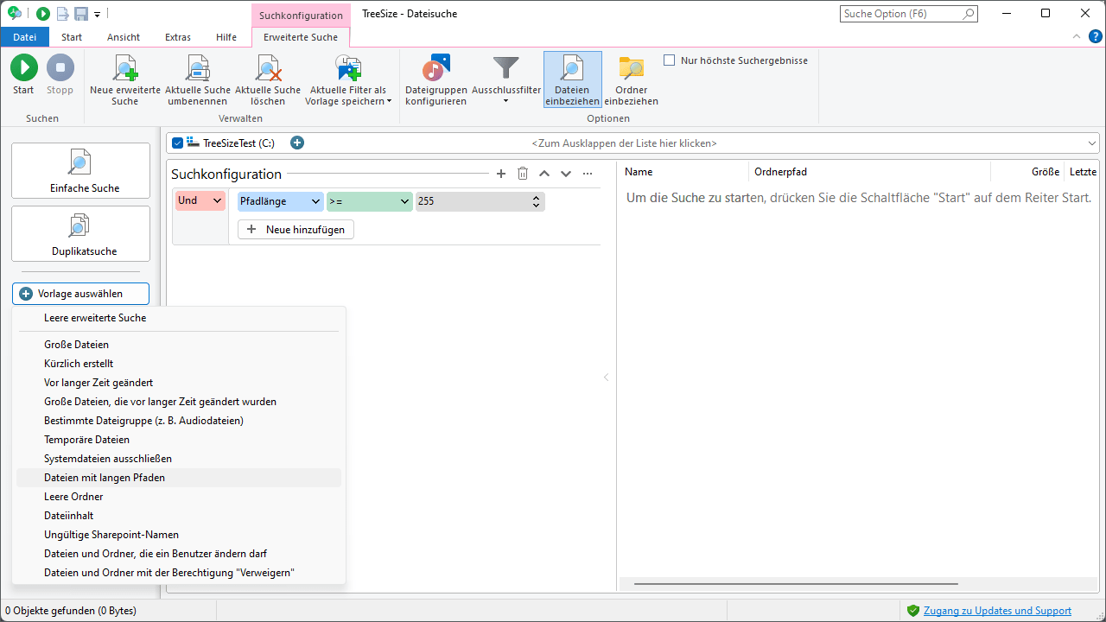Choose Bestimmte Dateigruppe template
1106x622 pixels.
point(179,421)
